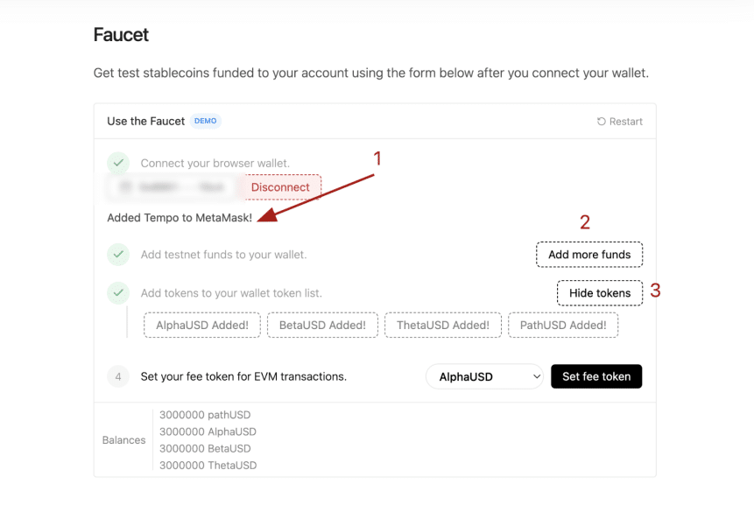Click the ThetaUSD Added! token button
The image size is (754, 512).
coord(443,325)
